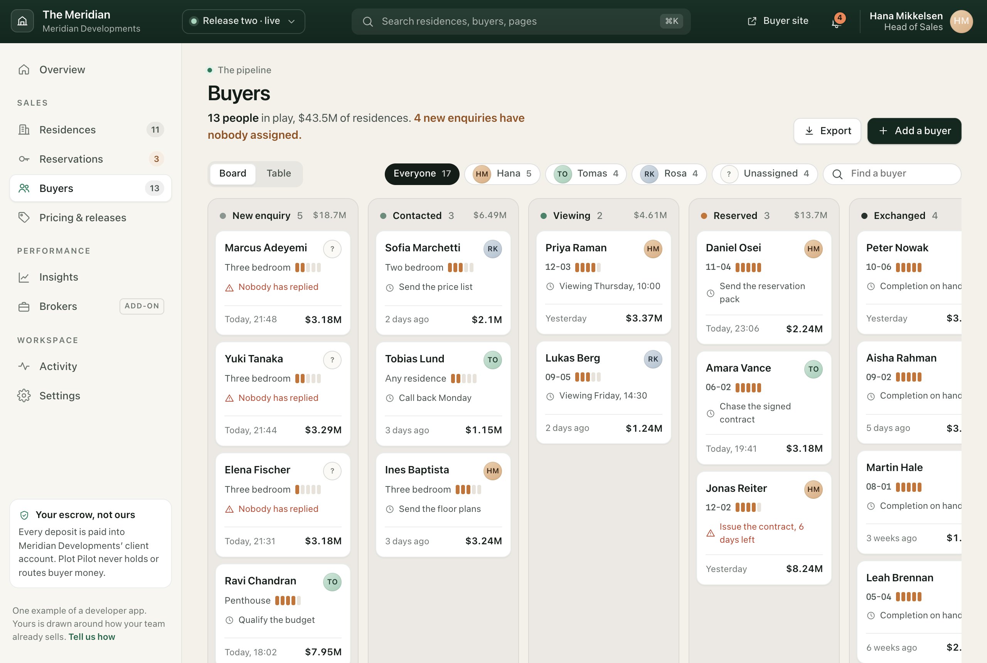Filter buyers assigned to Rosa

tap(669, 174)
